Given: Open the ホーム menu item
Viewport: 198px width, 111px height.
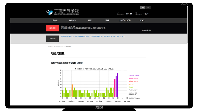Looking at the screenshot, I should [x=55, y=20].
